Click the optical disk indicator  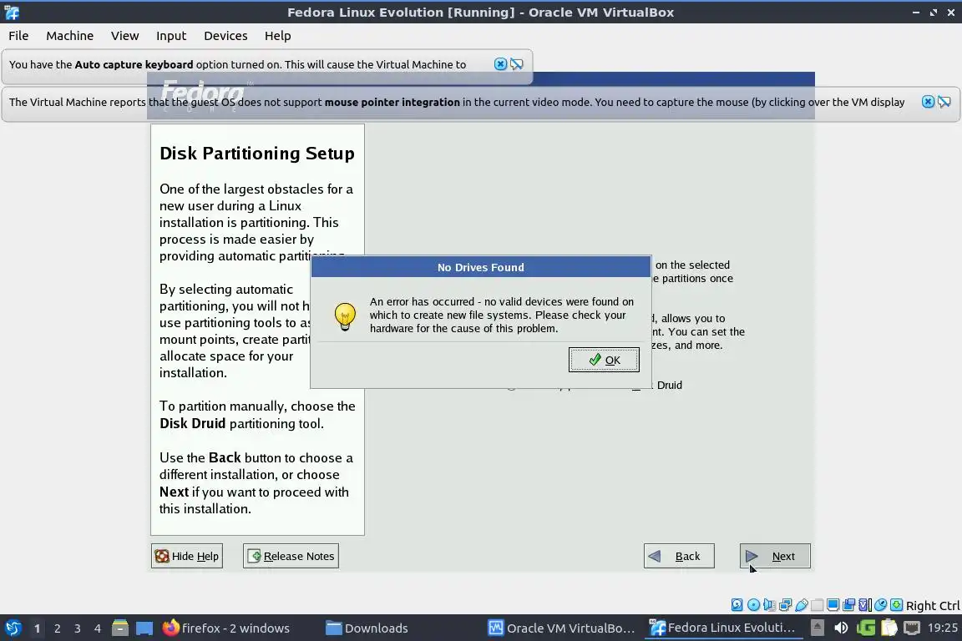coord(754,605)
